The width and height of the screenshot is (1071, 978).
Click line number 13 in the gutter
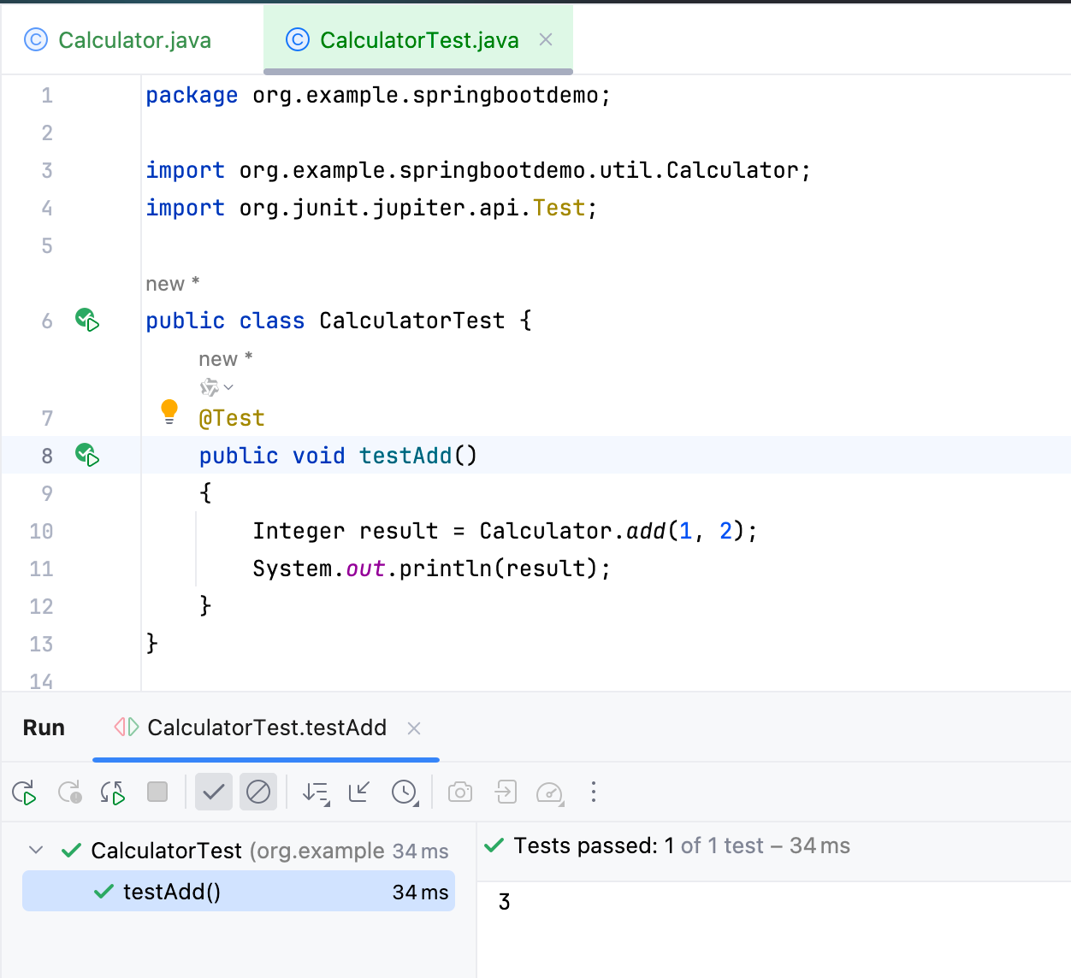[41, 644]
